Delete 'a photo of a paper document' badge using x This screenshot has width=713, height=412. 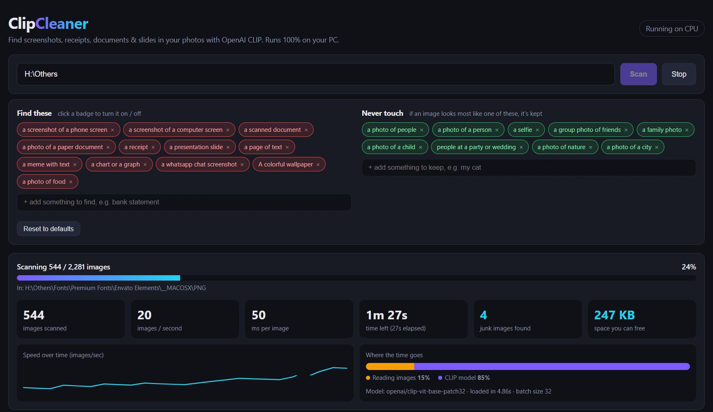108,147
